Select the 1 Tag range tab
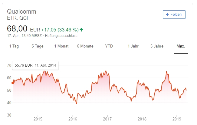This screenshot has width=197, height=125. point(14,46)
